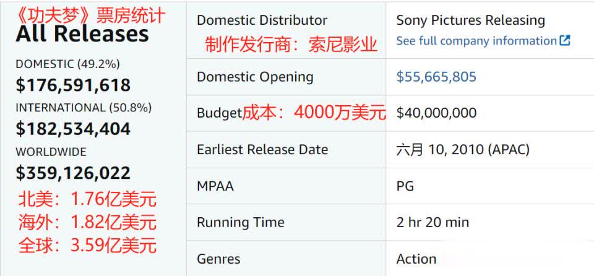Screen dimensions: 594x276
Task: Click the Running Time row label
Action: [241, 223]
